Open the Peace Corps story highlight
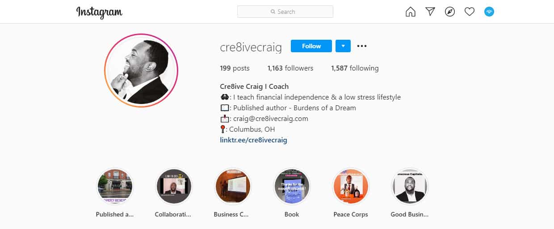 point(351,187)
